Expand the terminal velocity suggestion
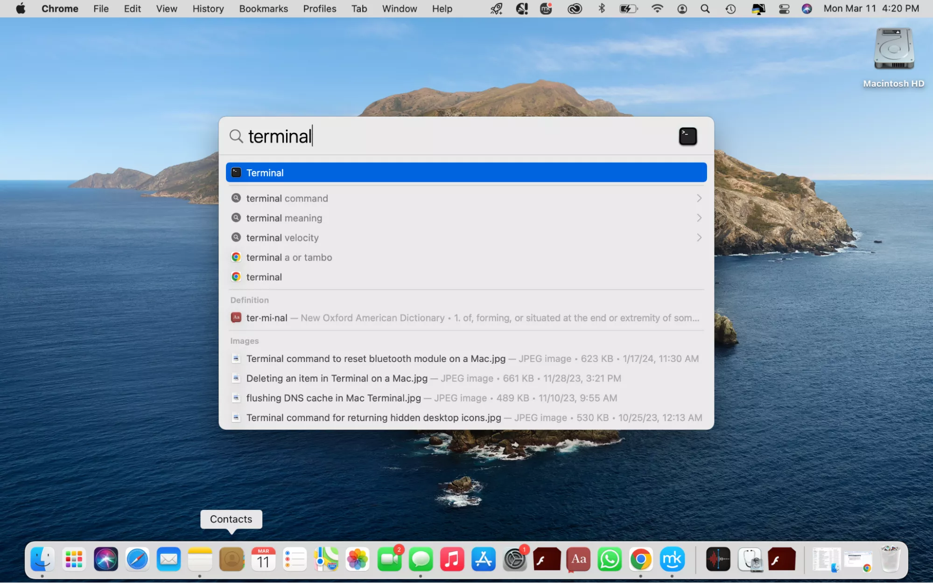 click(699, 237)
